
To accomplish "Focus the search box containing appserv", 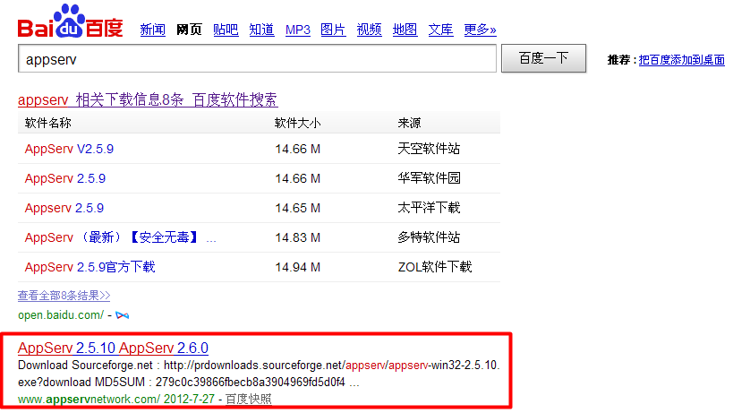I will pos(258,59).
